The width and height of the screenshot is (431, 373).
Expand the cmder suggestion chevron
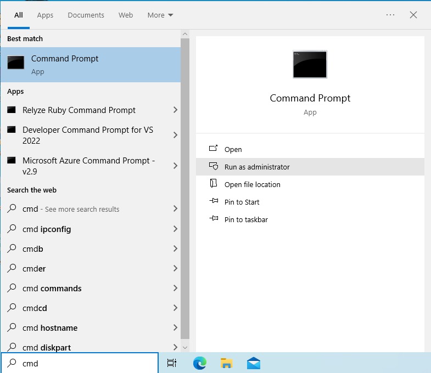(x=175, y=268)
